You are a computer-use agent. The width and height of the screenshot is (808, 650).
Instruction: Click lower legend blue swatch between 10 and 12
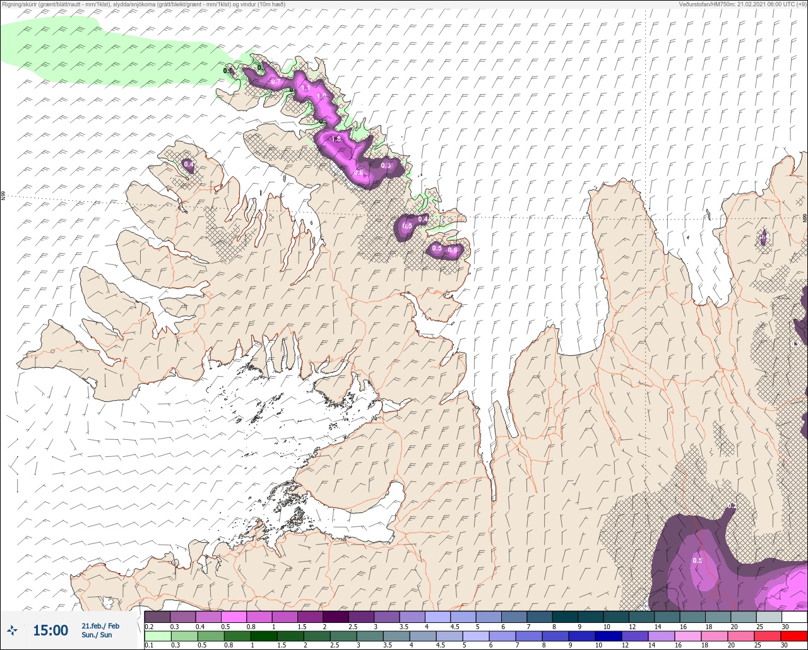pos(609,636)
